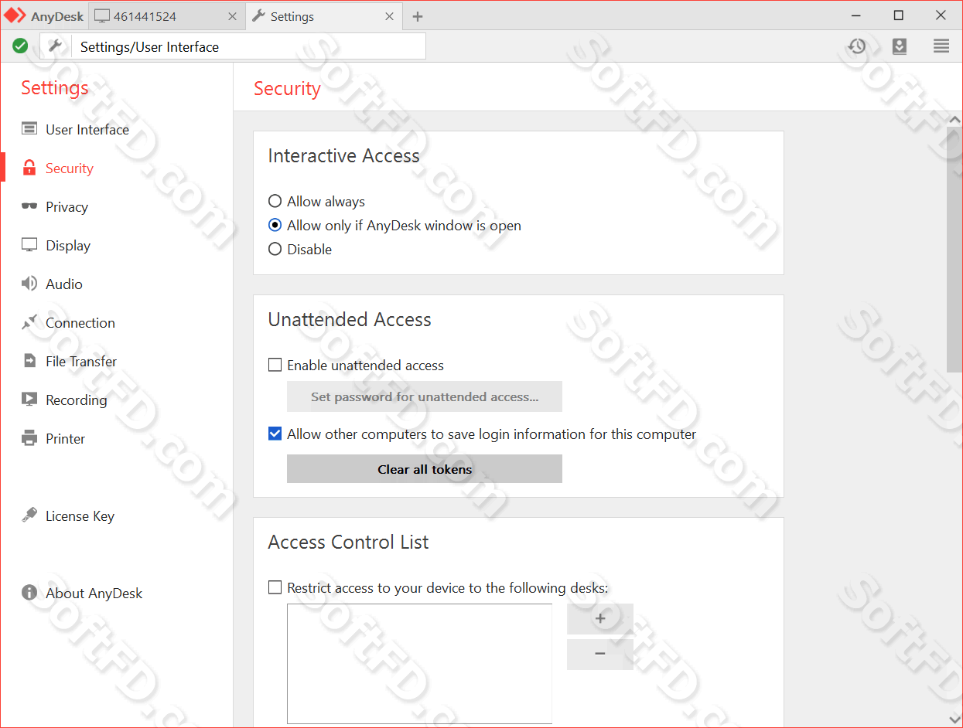
Task: Click the Security padlock icon
Action: pos(29,168)
